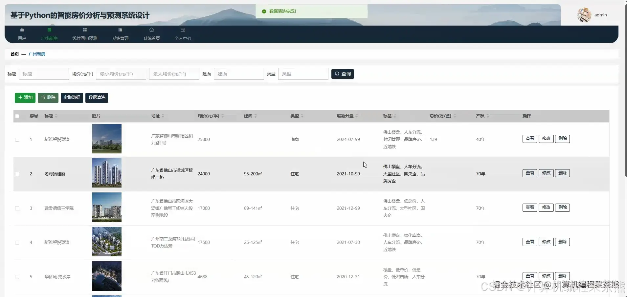Image resolution: width=627 pixels, height=297 pixels.
Task: Click the 40年 property rights cell
Action: pos(481,140)
